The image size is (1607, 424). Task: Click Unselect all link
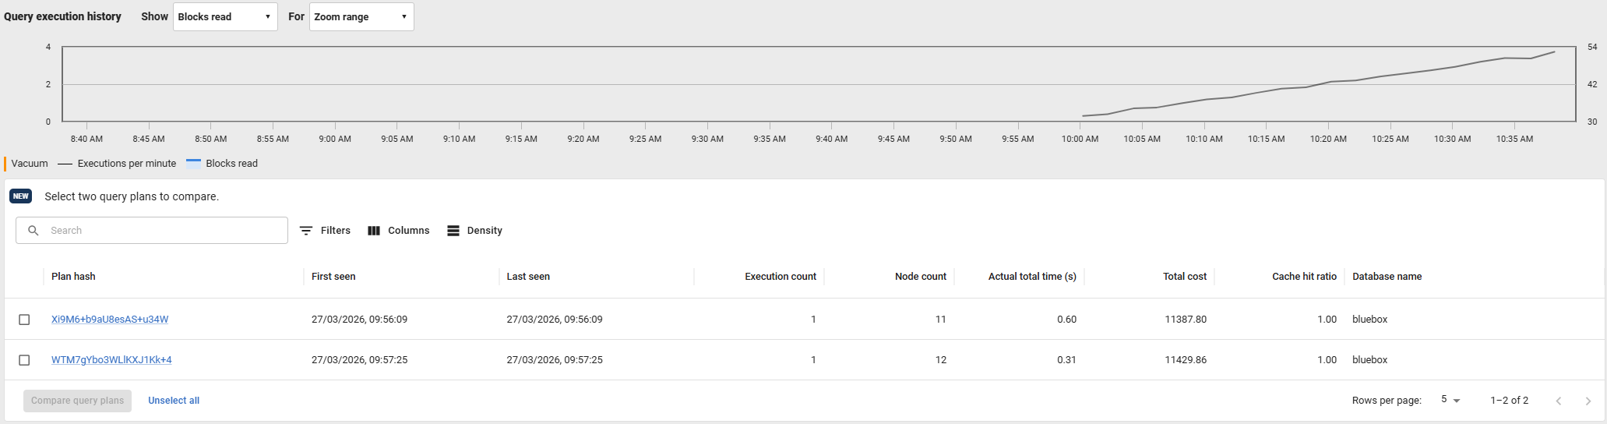tap(174, 401)
